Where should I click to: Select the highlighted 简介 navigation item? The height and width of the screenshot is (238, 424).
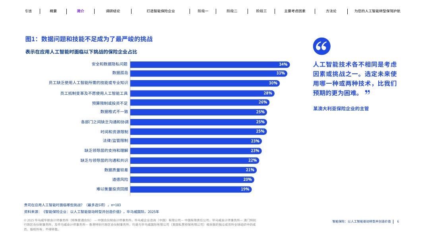pos(80,11)
